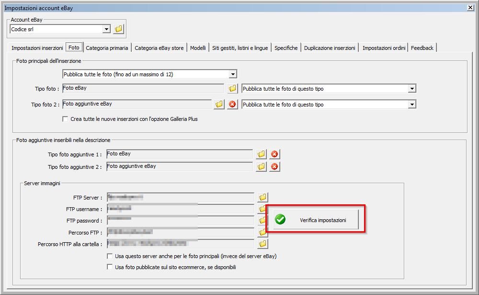Switch to Modelli tab
Screen dimensions: 479x295
198,48
